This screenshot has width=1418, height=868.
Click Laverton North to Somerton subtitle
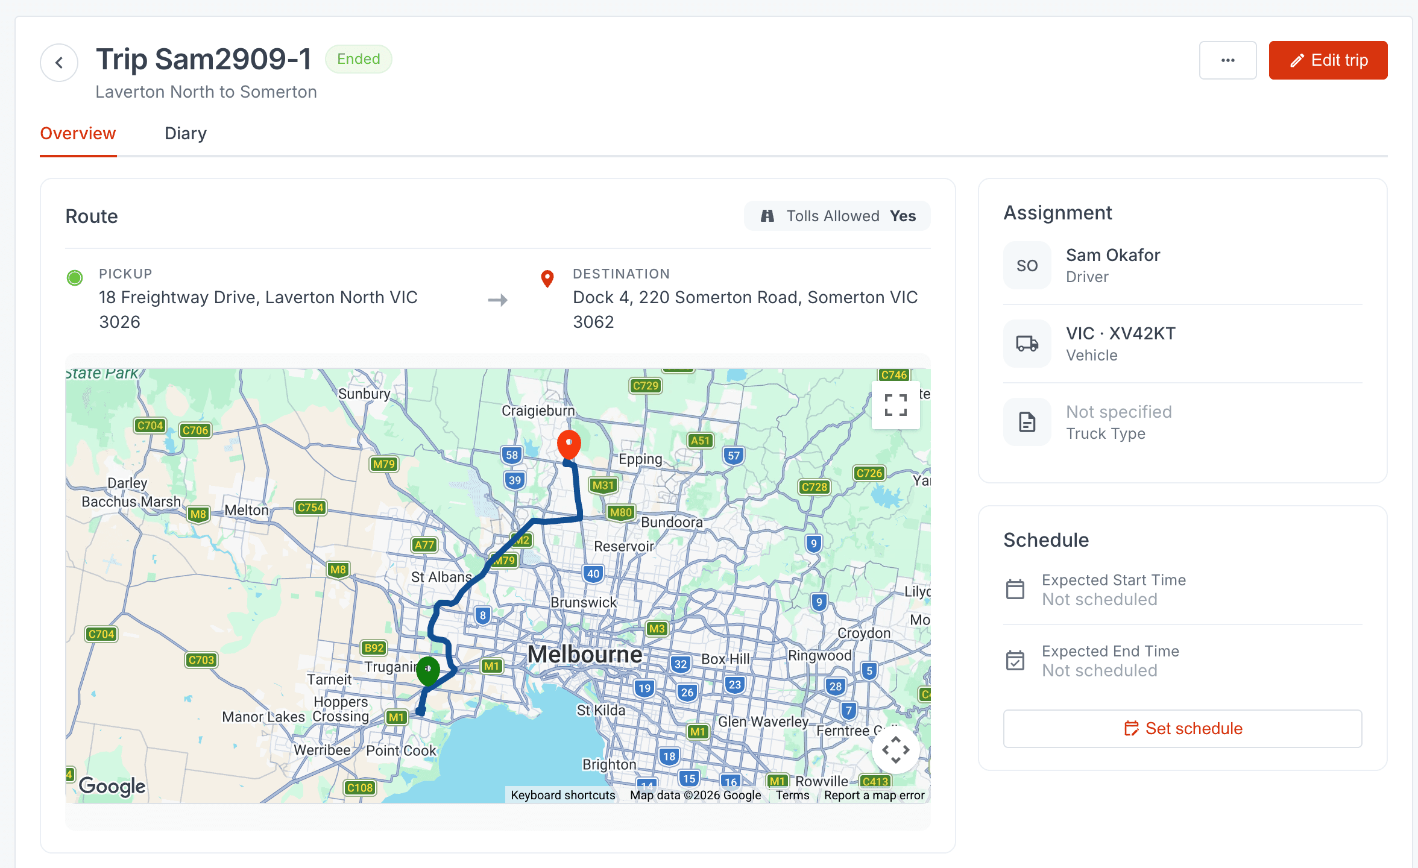tap(206, 92)
